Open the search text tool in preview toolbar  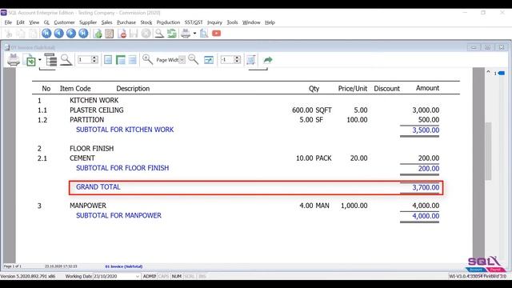coord(66,60)
